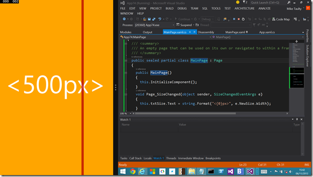Image resolution: width=313 pixels, height=177 pixels.
Task: Click the Break All pause icon
Action: click(234, 19)
